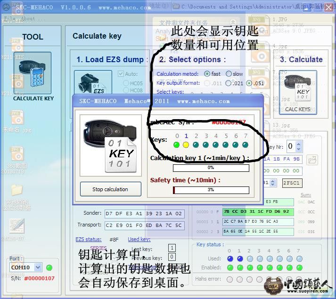Screen dimensions: 336x299
Task: Open the folder icon beside hex field
Action: 312,160
